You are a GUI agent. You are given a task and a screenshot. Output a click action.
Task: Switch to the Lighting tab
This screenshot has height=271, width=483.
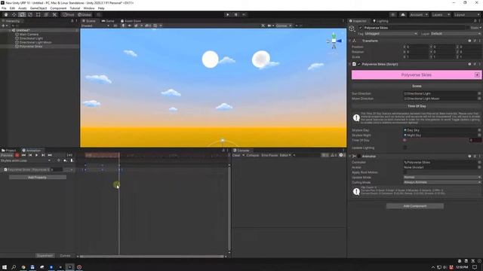(x=380, y=21)
